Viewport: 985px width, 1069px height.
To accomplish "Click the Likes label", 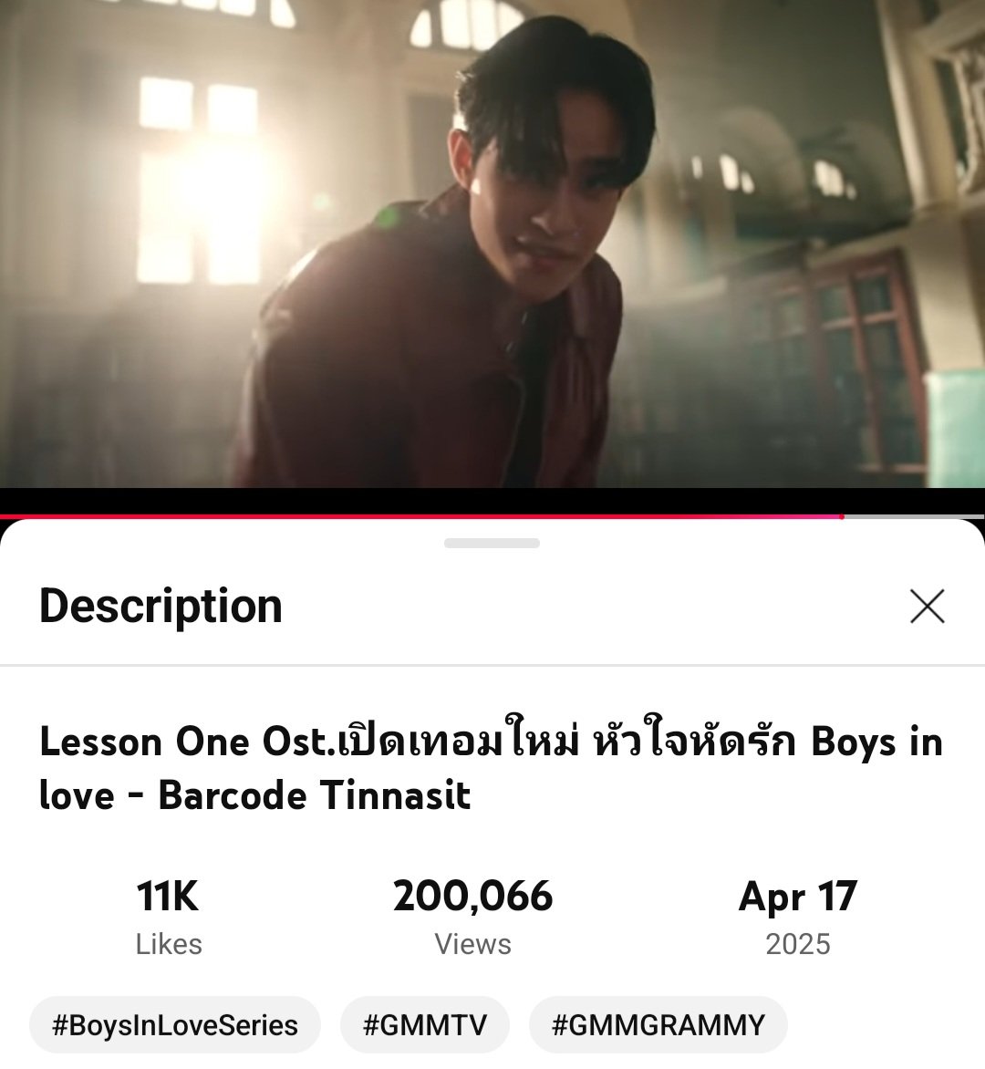I will 169,944.
